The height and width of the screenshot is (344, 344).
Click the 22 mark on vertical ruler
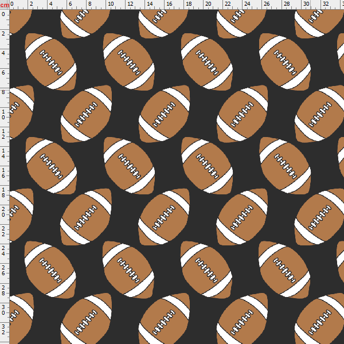pyautogui.click(x=3, y=232)
